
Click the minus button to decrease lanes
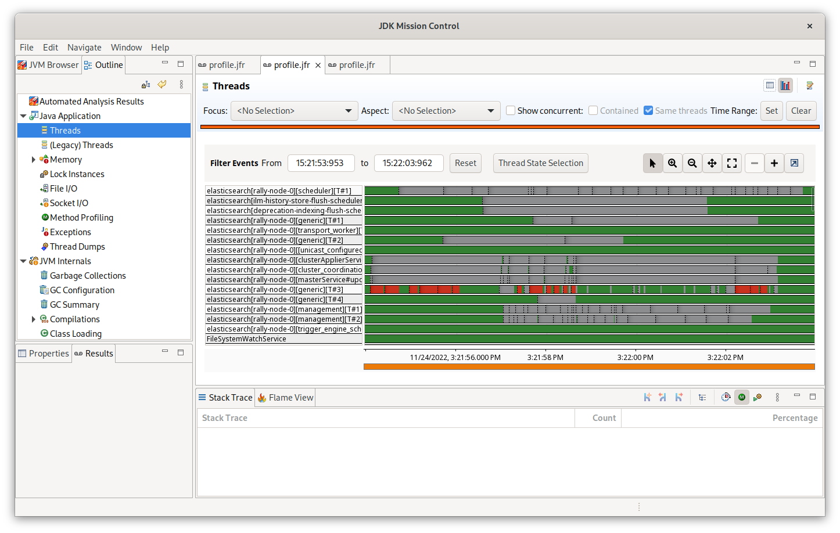tap(754, 163)
